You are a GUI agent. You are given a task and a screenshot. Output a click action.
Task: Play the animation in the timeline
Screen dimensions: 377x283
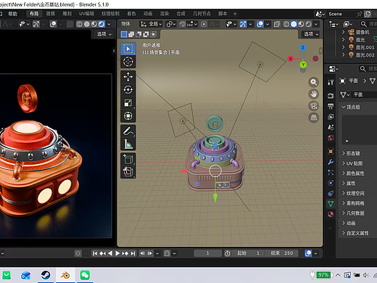[117, 253]
